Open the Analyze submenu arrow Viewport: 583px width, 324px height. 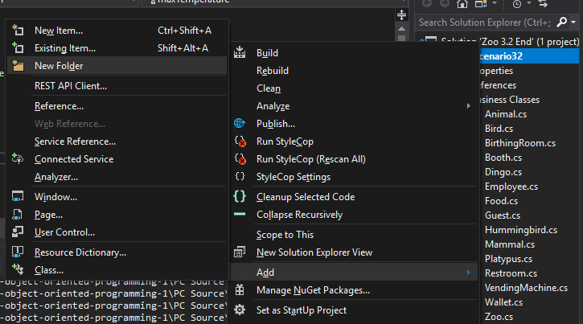[x=469, y=106]
